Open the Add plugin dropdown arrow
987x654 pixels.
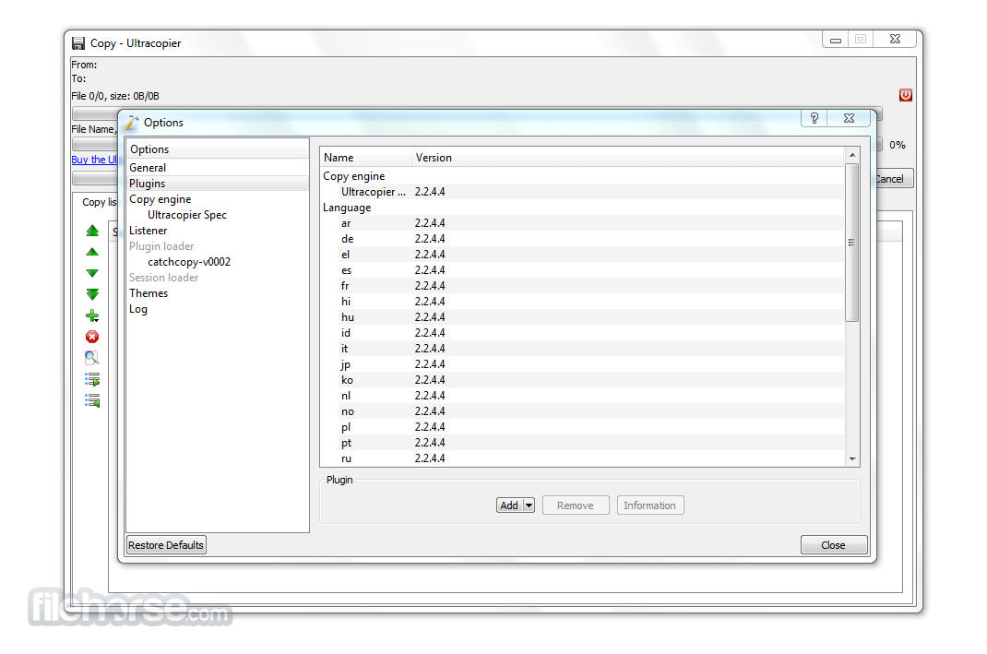529,505
